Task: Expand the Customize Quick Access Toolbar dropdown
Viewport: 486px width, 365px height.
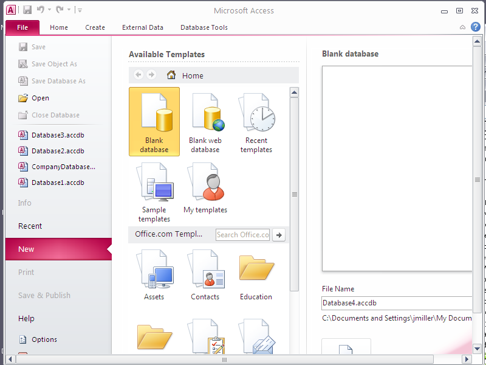Action: coord(80,10)
